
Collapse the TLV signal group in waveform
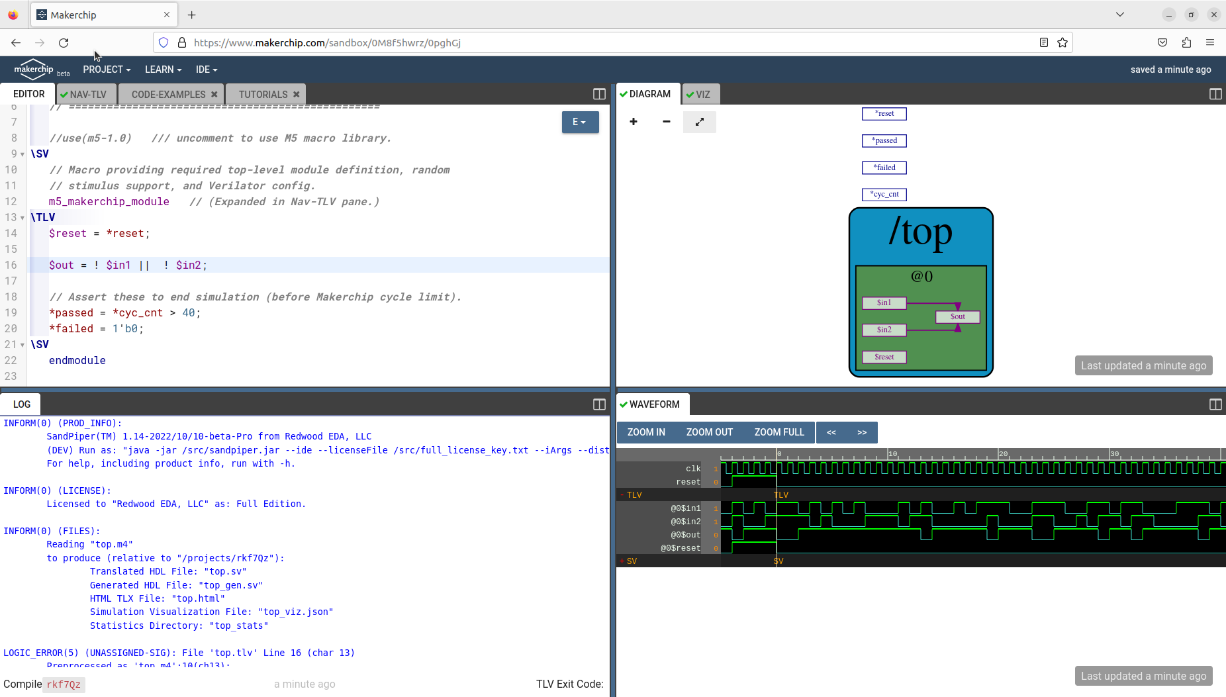pos(622,494)
